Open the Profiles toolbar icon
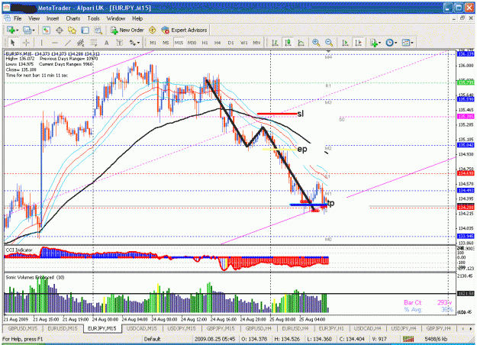The height and width of the screenshot is (345, 477). tap(27, 30)
